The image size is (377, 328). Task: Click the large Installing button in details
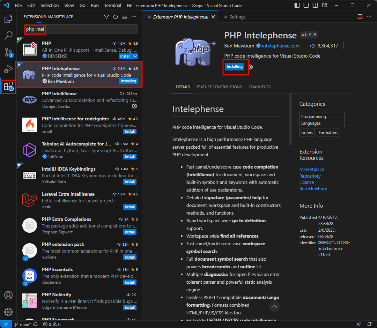(x=235, y=67)
